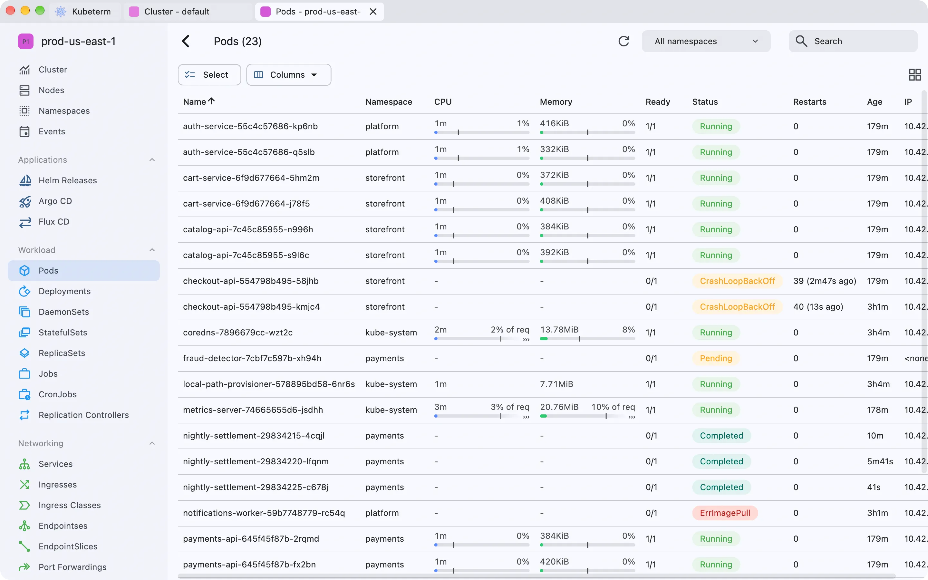Click auth-service-kp6nb memory usage bar
Image resolution: width=928 pixels, height=580 pixels.
pyautogui.click(x=587, y=132)
